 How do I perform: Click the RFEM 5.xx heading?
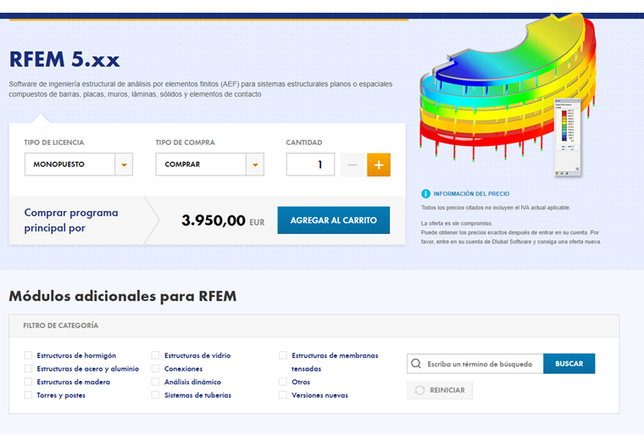64,59
